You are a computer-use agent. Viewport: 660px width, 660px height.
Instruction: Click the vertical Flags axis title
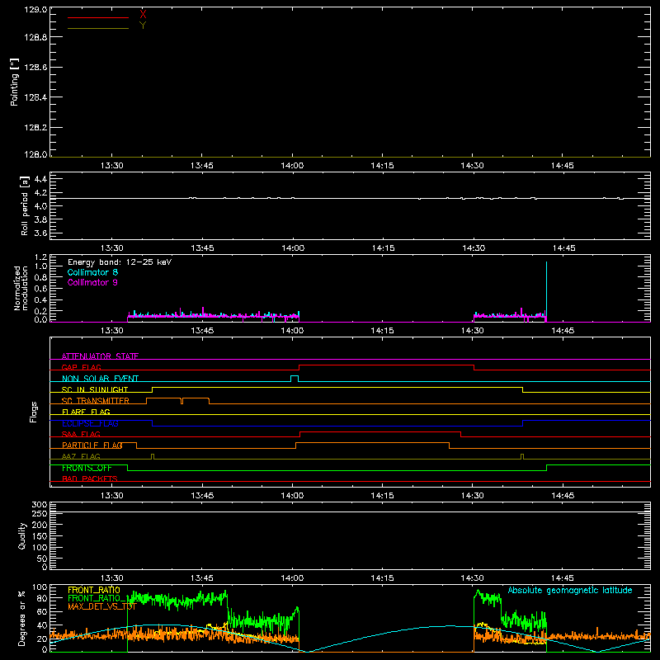click(x=34, y=412)
